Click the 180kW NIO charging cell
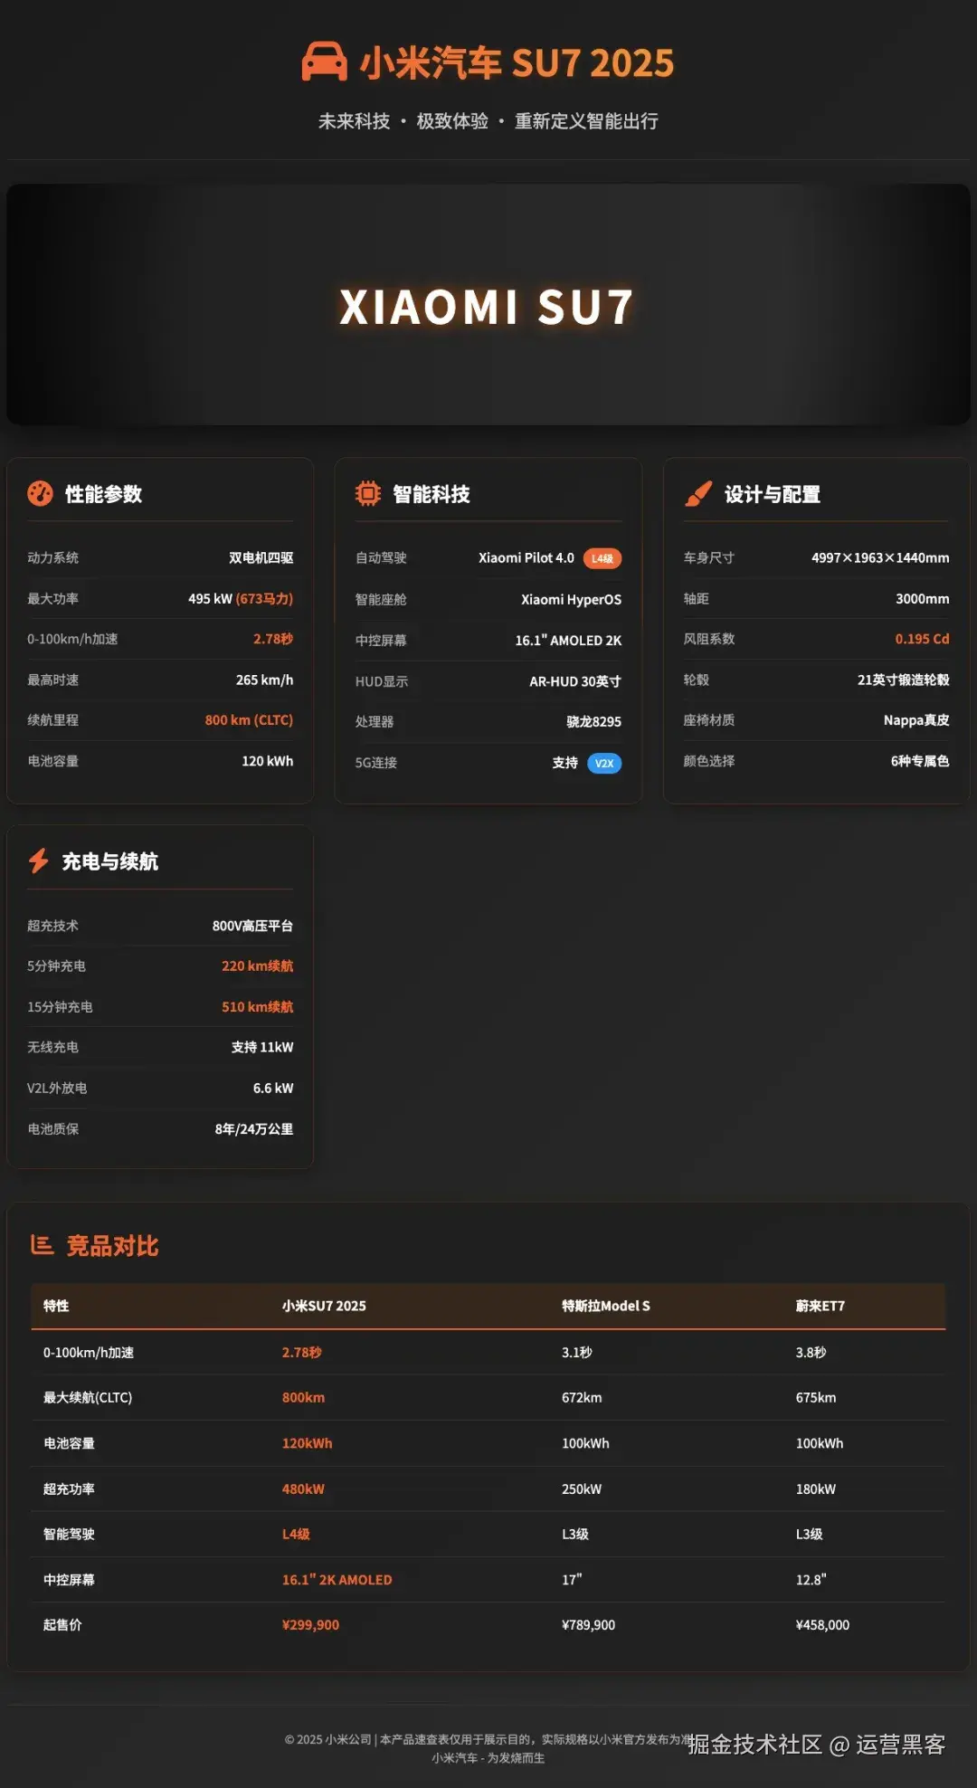Screen dimensions: 977x1788 (x=816, y=1489)
